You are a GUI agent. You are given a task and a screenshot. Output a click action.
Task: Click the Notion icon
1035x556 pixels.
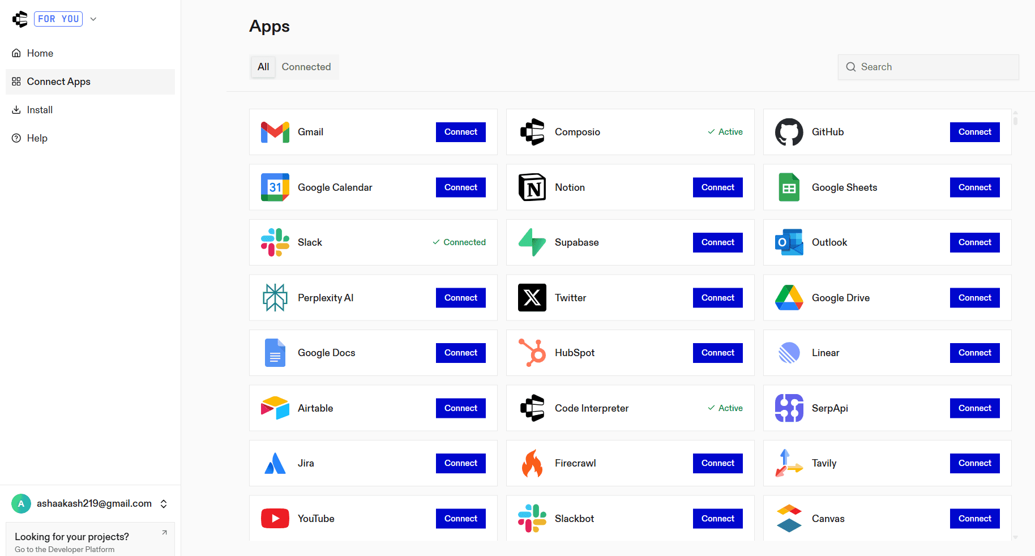click(532, 187)
